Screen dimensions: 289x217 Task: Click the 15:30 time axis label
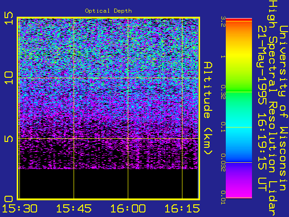[x=20, y=209]
